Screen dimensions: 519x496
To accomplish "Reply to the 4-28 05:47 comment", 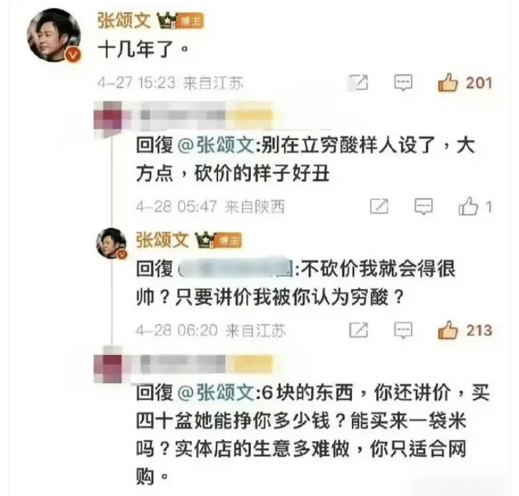I will [424, 206].
